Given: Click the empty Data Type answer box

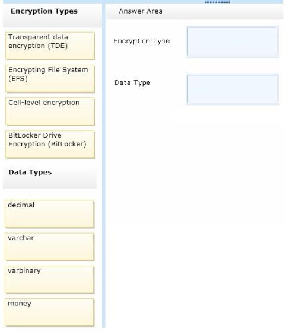Looking at the screenshot, I should pyautogui.click(x=232, y=90).
